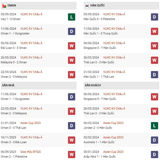This screenshot has height=160, width=160.
Task: Select the SÂN NHÀ section header
Action: point(8,85)
